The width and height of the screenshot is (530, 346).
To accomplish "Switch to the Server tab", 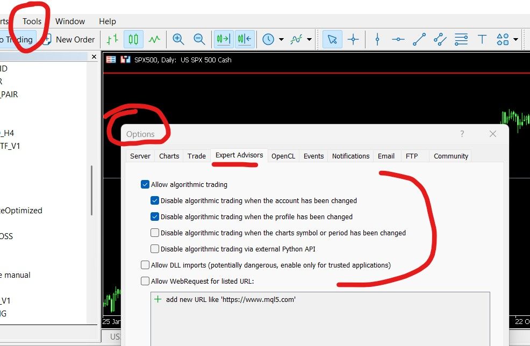I will pos(140,156).
